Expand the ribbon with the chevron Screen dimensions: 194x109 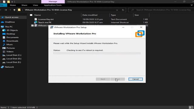(x=192, y=5)
